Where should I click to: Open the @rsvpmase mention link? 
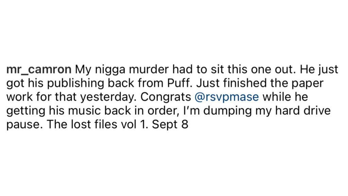[227, 97]
